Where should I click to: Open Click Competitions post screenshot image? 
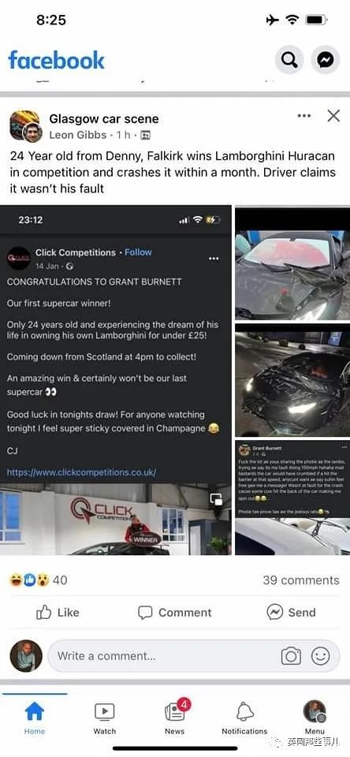(x=116, y=380)
